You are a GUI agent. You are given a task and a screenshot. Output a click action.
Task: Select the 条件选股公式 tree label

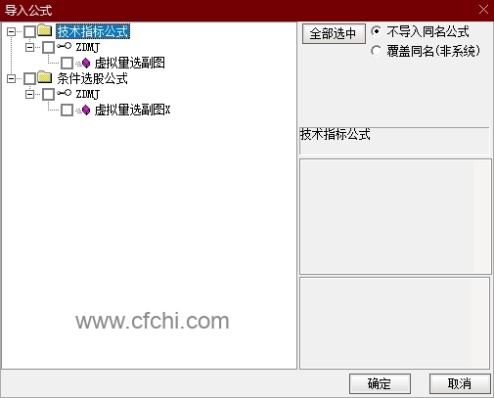[x=92, y=78]
